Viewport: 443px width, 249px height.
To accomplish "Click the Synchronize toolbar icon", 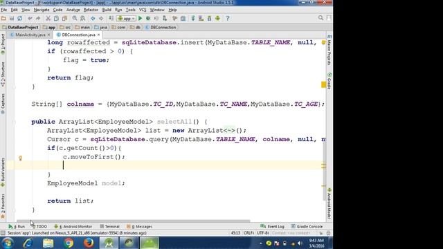I will click(20, 19).
